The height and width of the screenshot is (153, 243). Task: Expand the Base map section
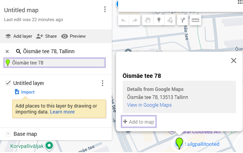(8, 134)
